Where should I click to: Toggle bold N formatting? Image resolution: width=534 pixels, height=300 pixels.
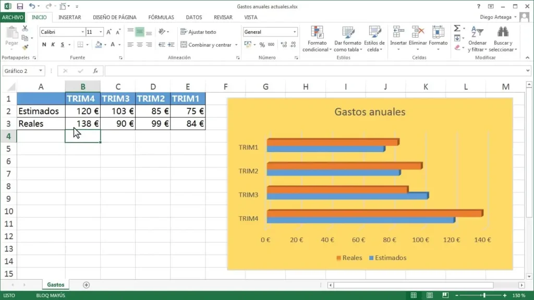pyautogui.click(x=44, y=45)
